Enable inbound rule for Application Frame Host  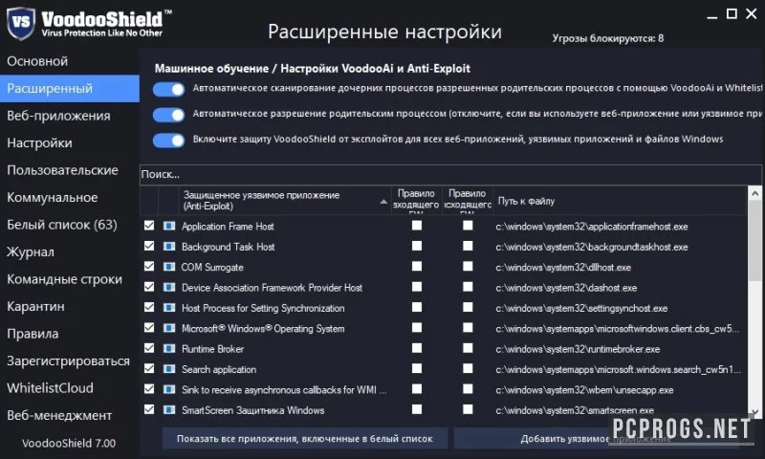point(417,226)
